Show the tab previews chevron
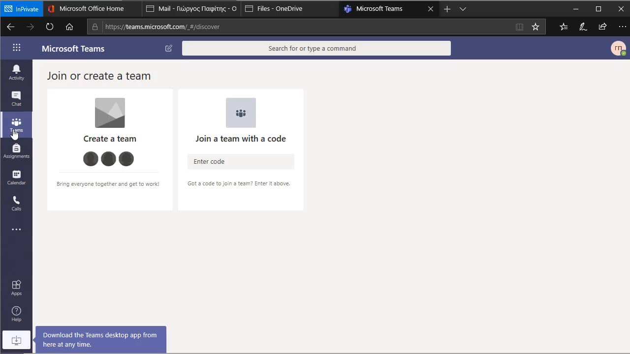Viewport: 630px width, 354px height. coord(463,9)
